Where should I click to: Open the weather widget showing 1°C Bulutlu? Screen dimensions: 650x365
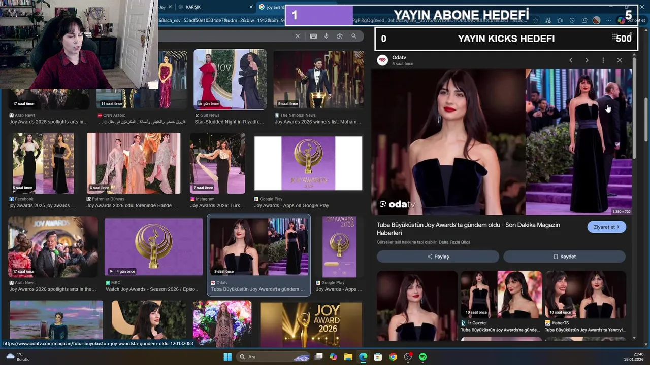coord(18,357)
